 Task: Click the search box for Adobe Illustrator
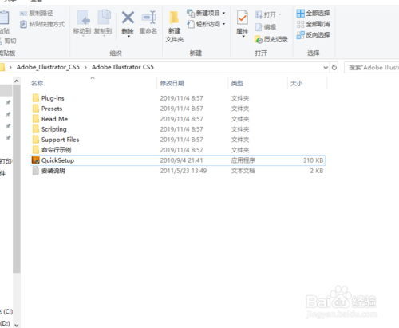[372, 68]
